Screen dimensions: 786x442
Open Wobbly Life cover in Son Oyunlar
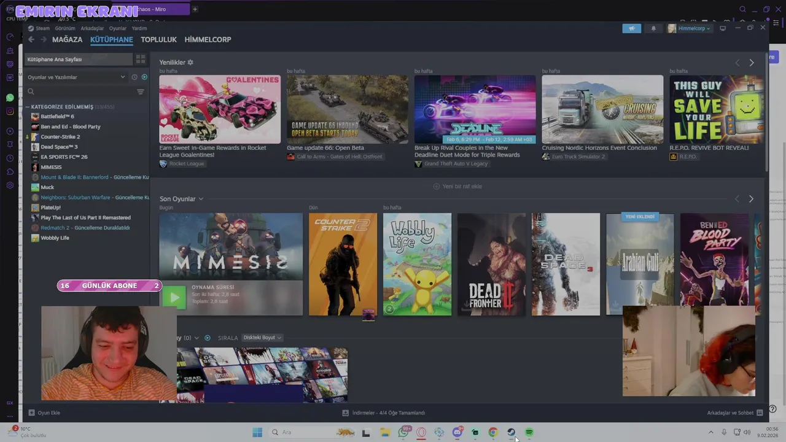[417, 264]
